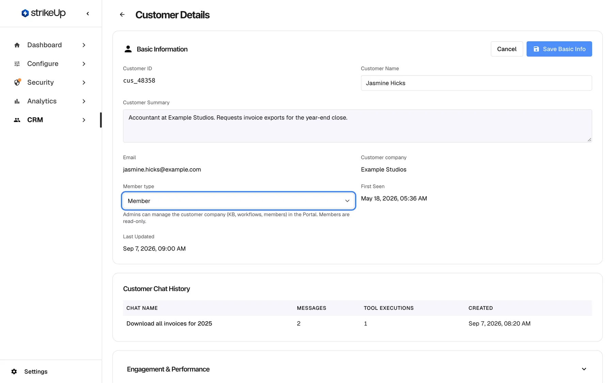
Task: Click the MESSAGES column header
Action: pyautogui.click(x=312, y=308)
